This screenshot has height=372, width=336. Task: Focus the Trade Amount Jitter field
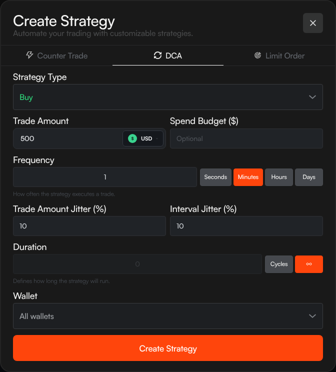(89, 226)
